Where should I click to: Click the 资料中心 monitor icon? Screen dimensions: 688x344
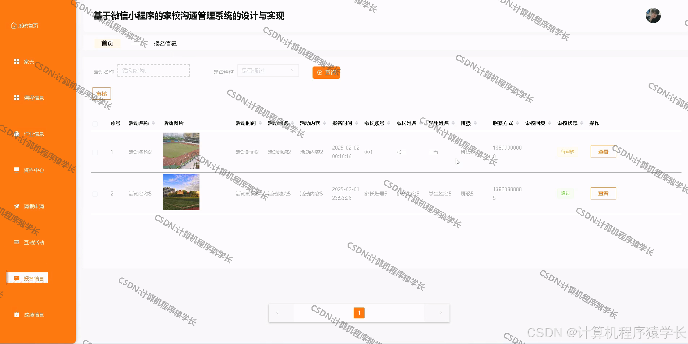tap(17, 170)
